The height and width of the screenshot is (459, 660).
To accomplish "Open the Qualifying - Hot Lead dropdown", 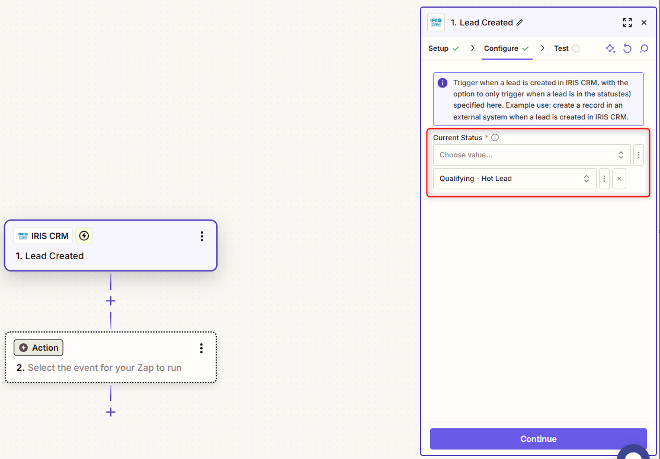I will tap(514, 179).
